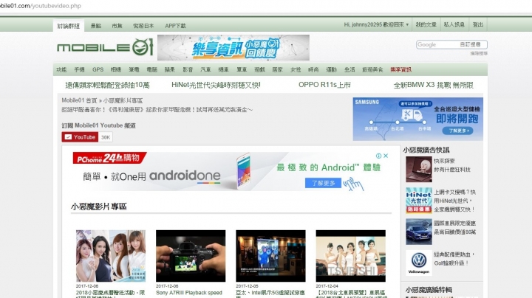Click the 30K subscriber count badge
This screenshot has width=532, height=298.
(x=106, y=137)
